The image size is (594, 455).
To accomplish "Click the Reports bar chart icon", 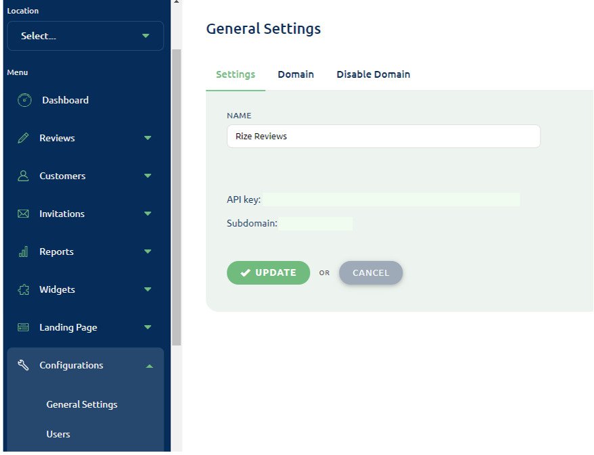I will [x=23, y=252].
